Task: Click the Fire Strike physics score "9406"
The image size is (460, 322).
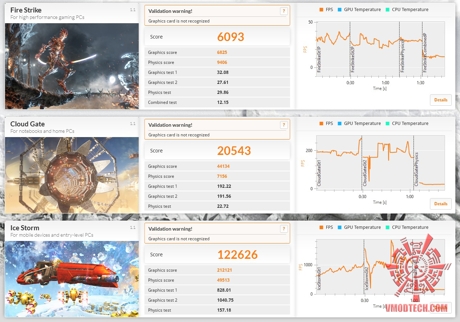Action: pyautogui.click(x=222, y=62)
